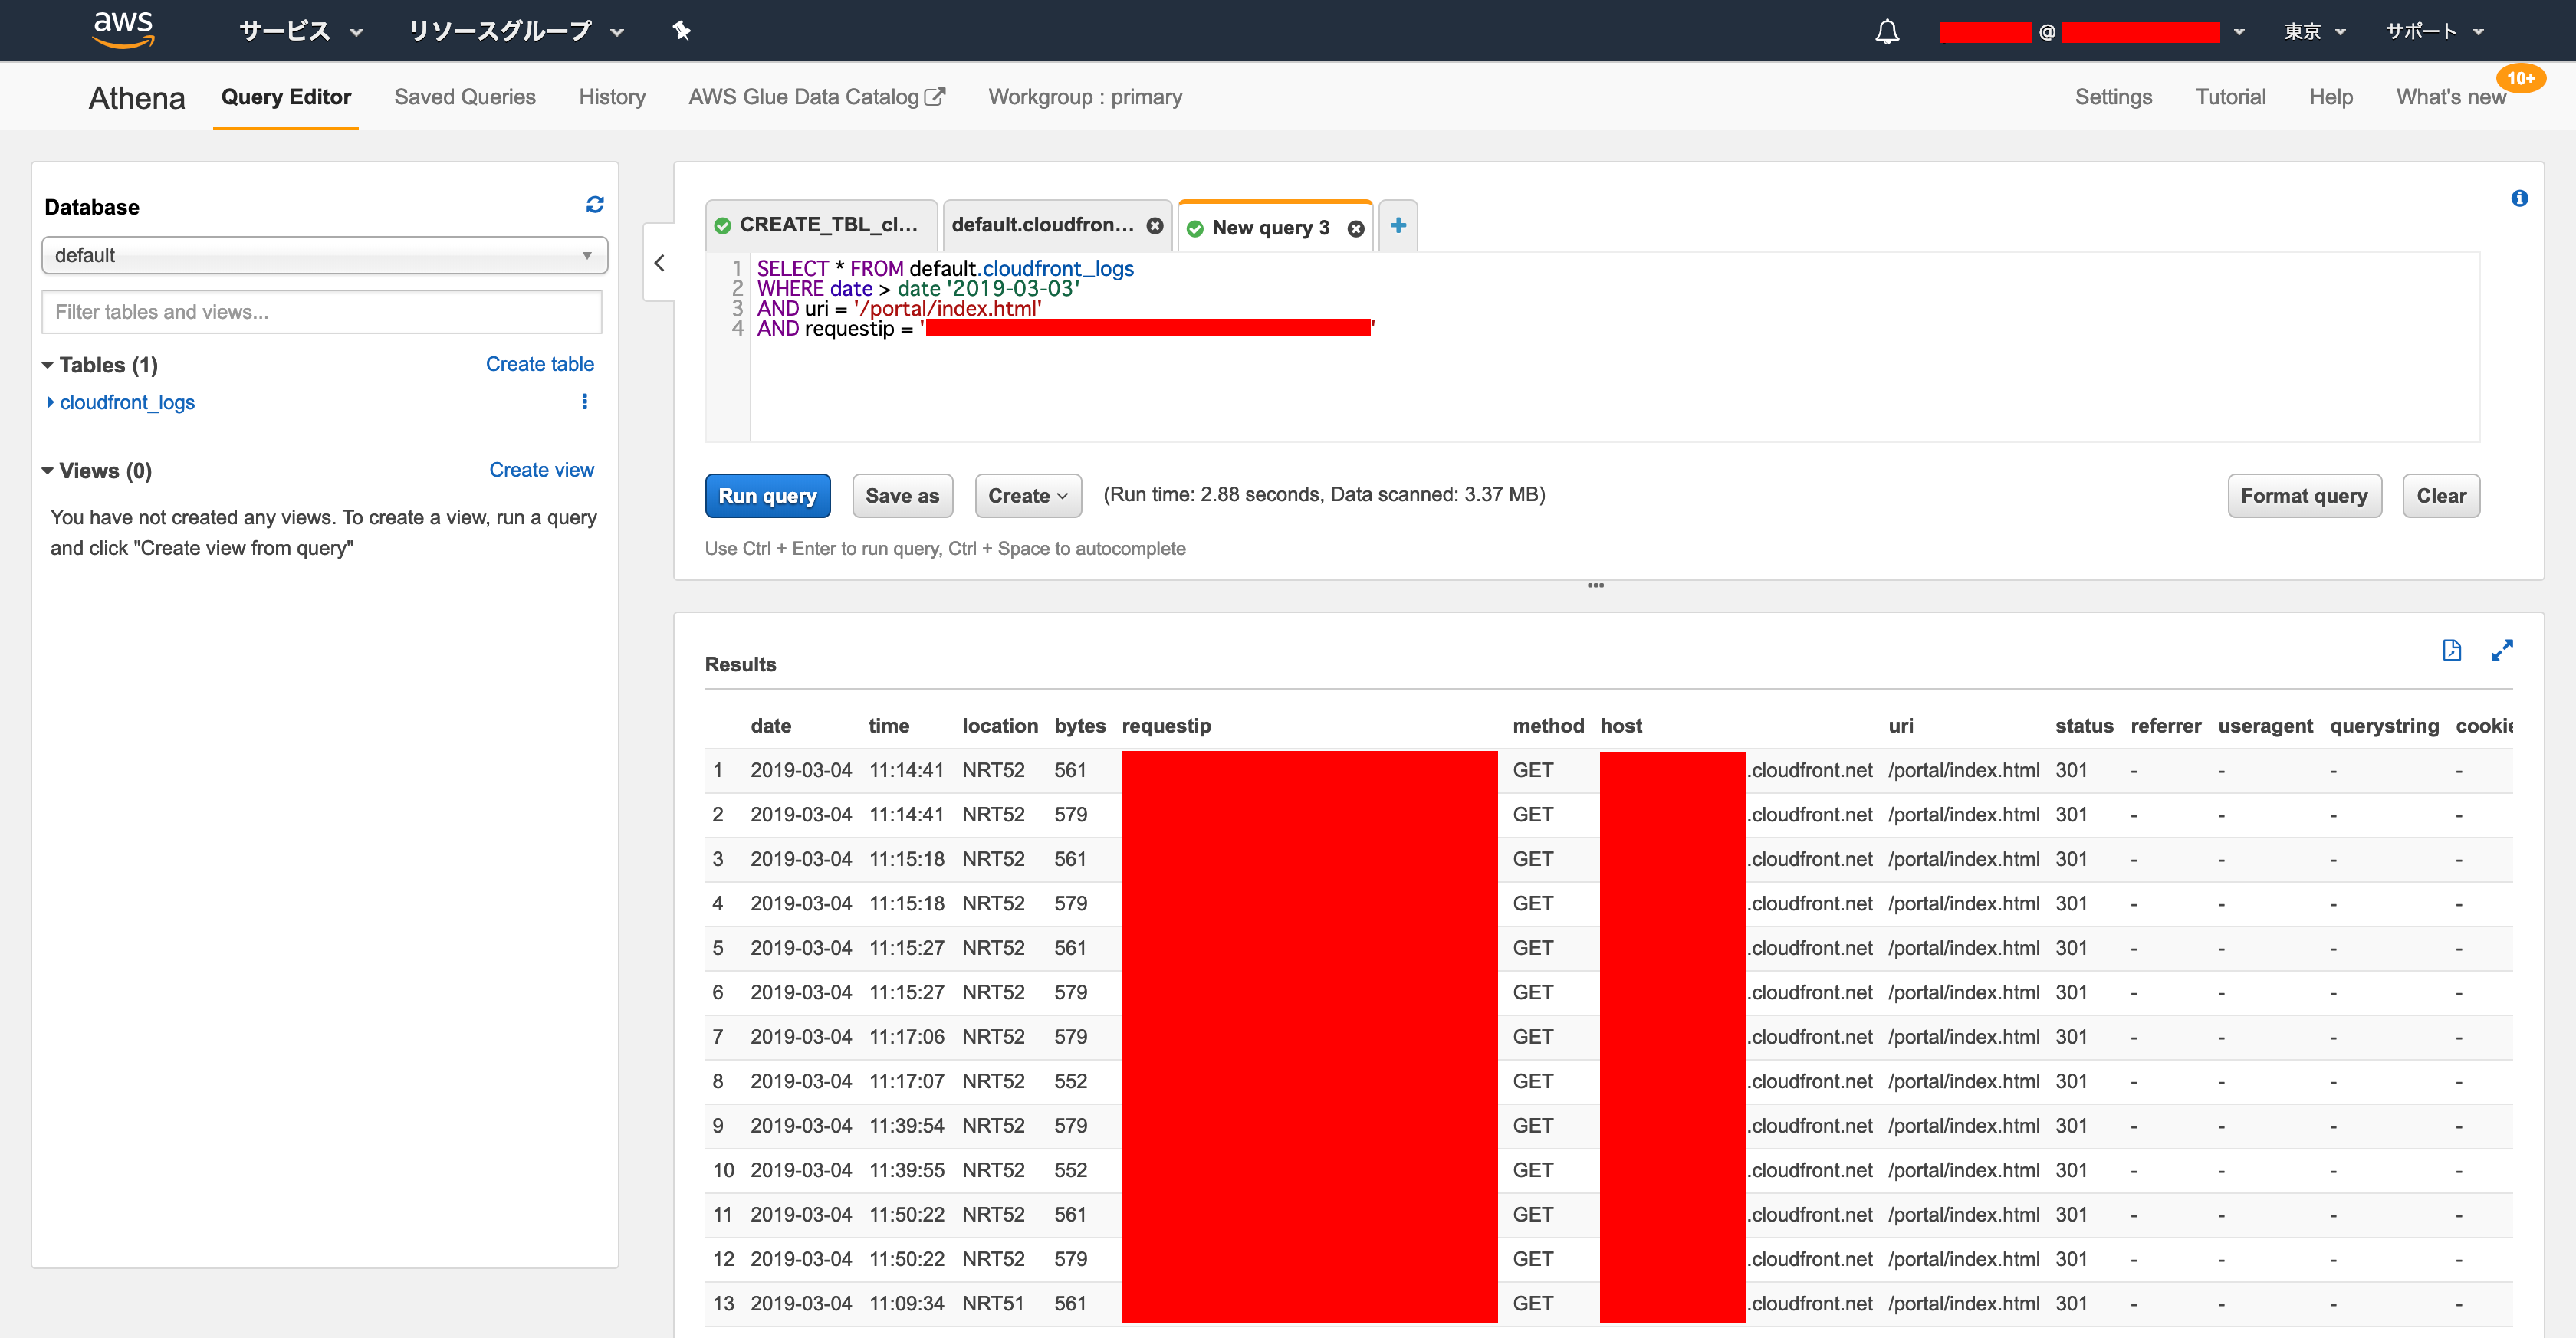2576x1338 pixels.
Task: Open the default database dropdown
Action: (324, 256)
